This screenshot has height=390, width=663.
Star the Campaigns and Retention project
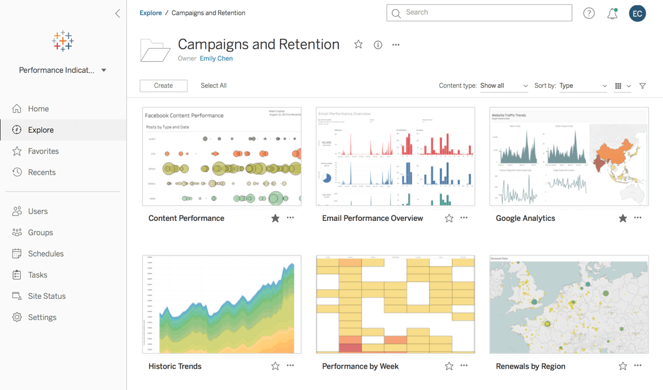[x=358, y=44]
